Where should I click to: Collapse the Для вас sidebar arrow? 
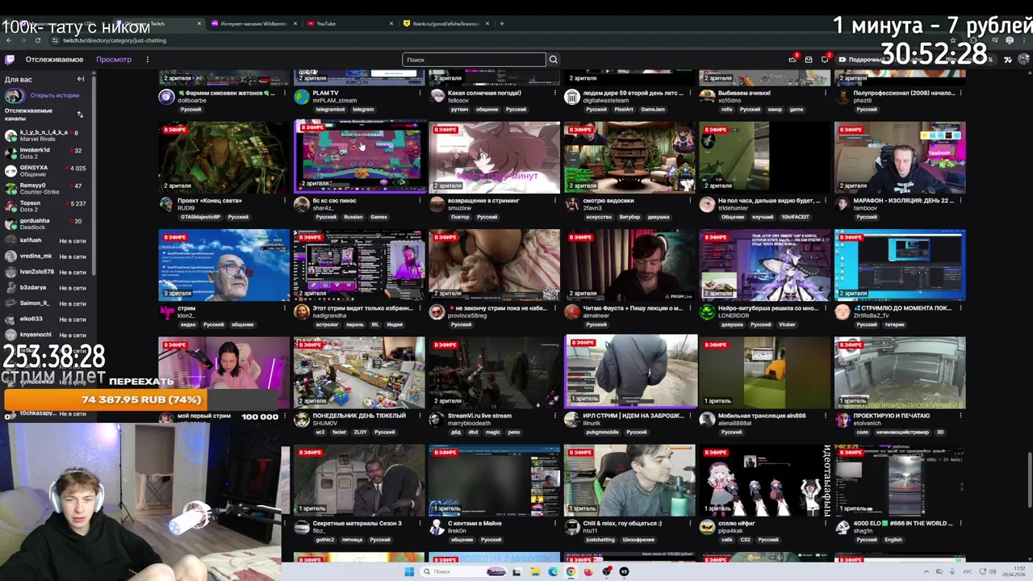click(81, 79)
